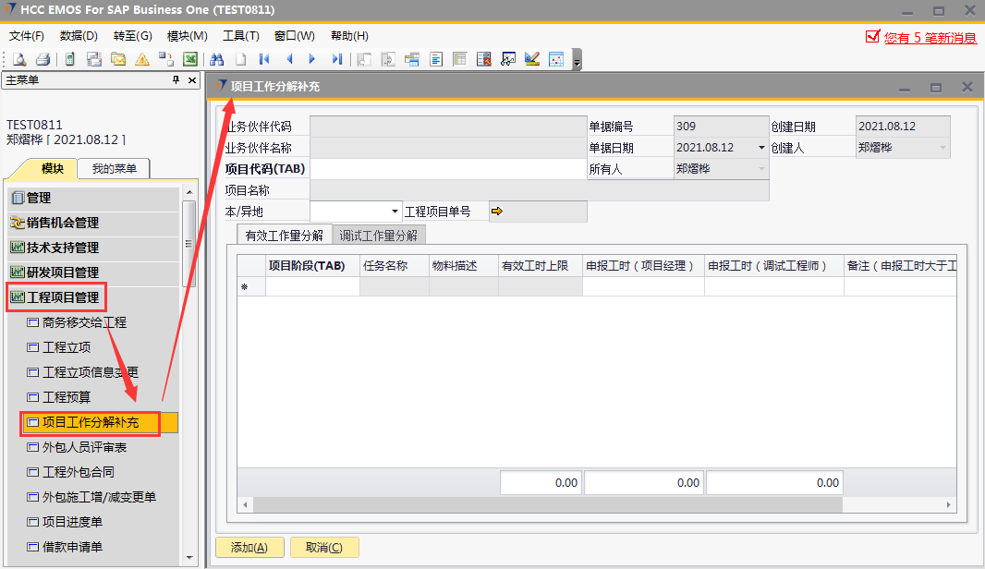Click the 项目代码(TAB) input field
The image size is (985, 569).
click(447, 169)
